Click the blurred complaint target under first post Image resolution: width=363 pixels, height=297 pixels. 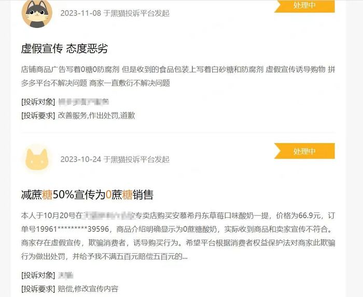[x=83, y=102]
